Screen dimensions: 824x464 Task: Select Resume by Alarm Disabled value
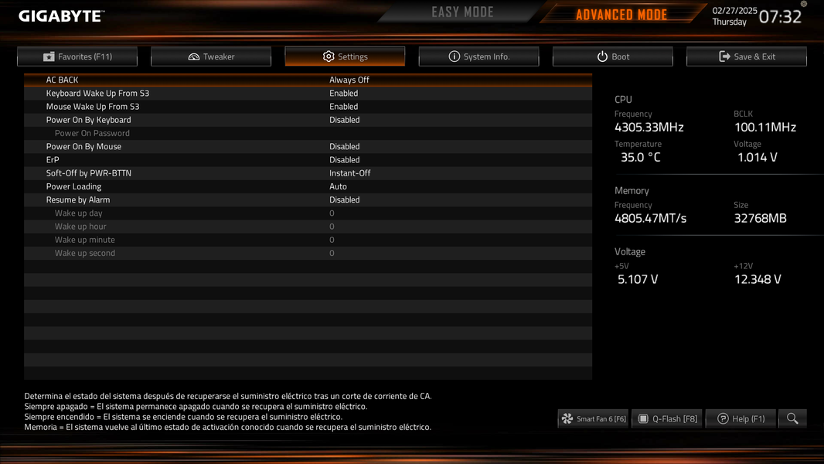344,200
